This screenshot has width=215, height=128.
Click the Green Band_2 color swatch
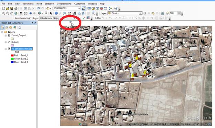point(12,59)
